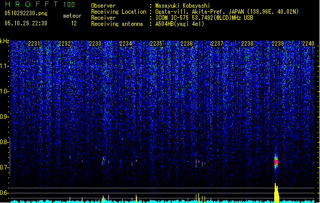Select the 2235 time marker
The image size is (320, 203).
pyautogui.click(x=156, y=44)
